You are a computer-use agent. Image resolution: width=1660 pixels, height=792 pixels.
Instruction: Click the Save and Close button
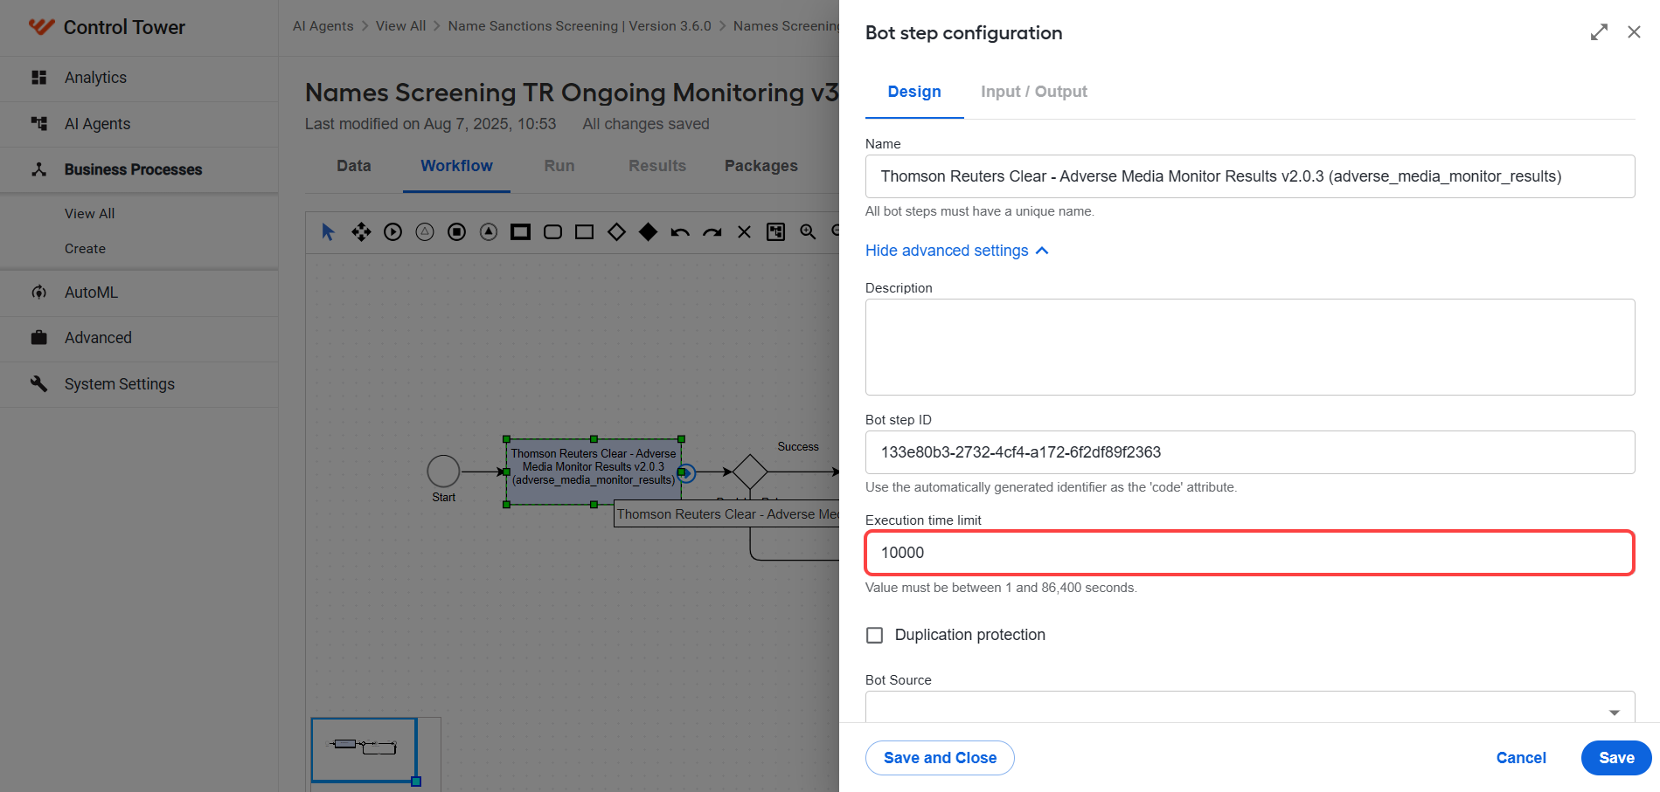[940, 758]
